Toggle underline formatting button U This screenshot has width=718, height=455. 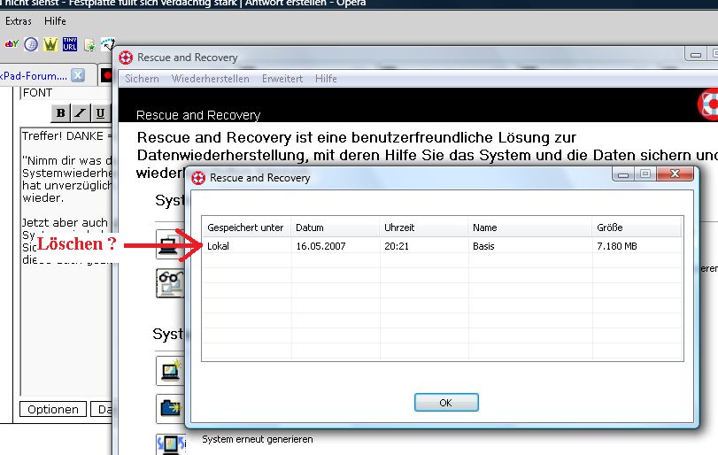pos(100,112)
